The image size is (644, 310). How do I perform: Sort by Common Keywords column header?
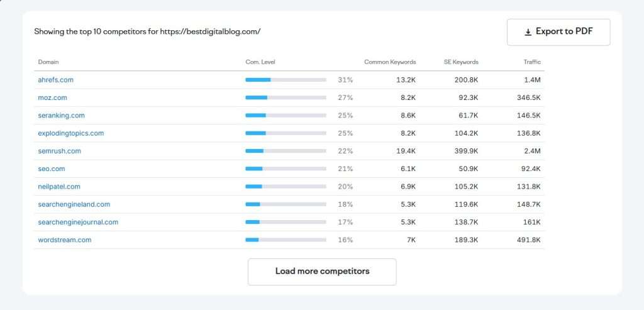tap(390, 62)
